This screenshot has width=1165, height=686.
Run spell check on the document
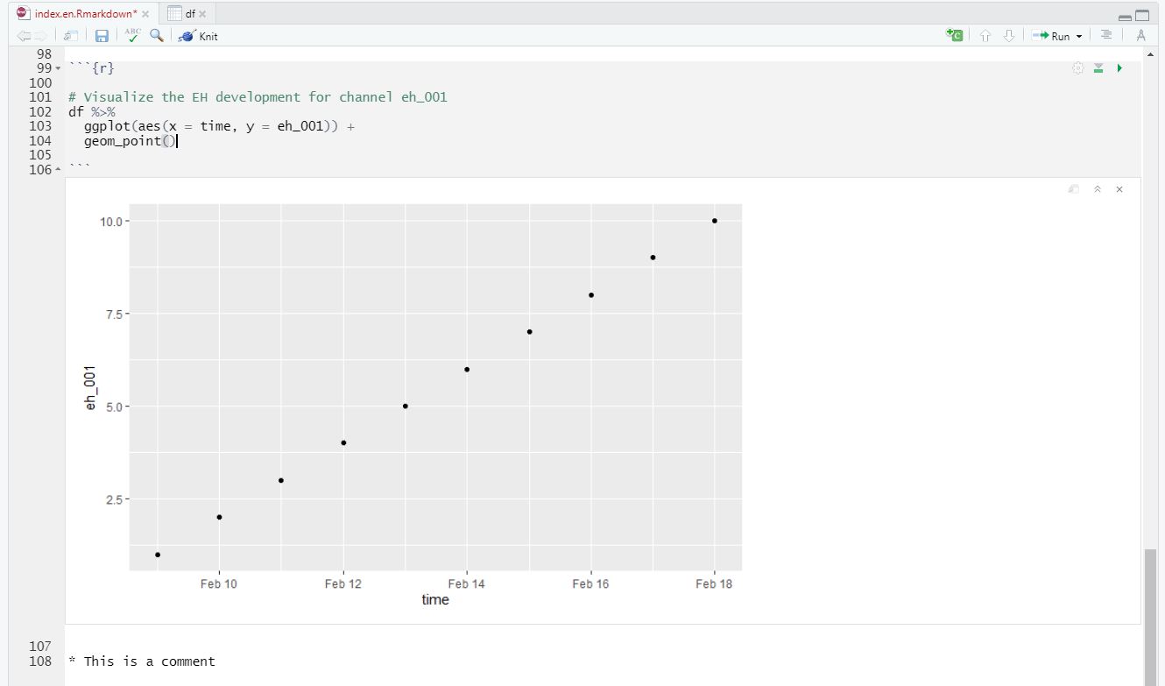[x=132, y=35]
